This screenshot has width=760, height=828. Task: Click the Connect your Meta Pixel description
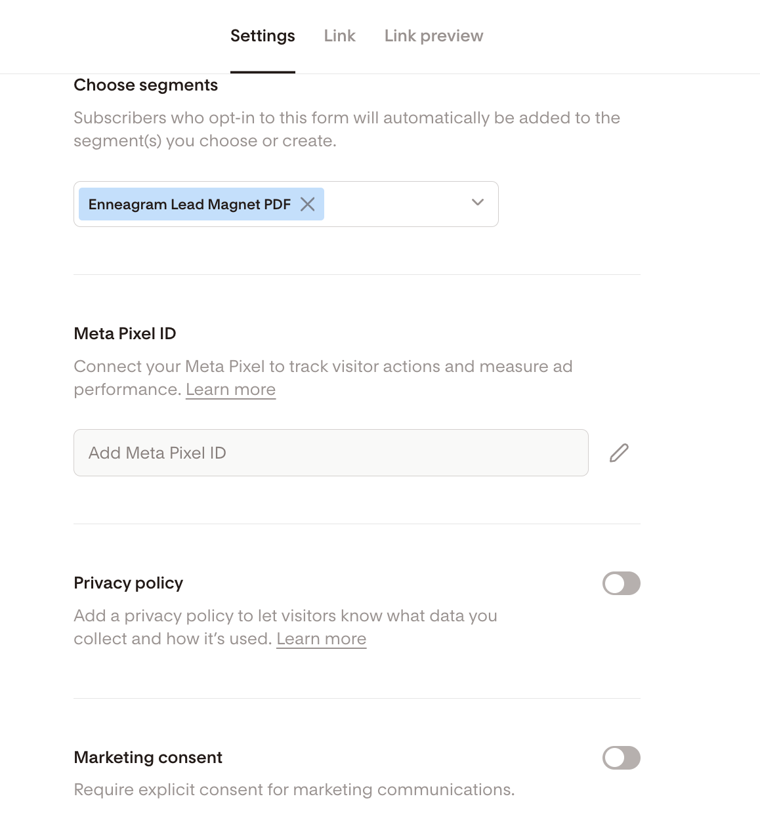tap(323, 367)
